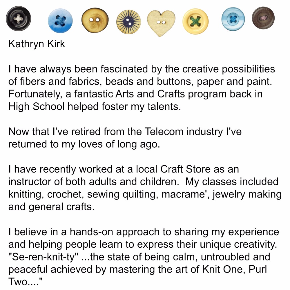The height and width of the screenshot is (290, 290).
Task: Click the phrase general crafts
Action: pos(61,207)
